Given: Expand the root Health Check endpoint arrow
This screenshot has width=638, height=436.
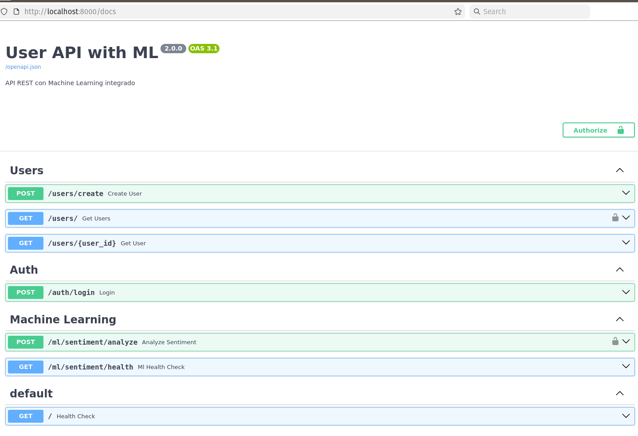Looking at the screenshot, I should click(626, 416).
